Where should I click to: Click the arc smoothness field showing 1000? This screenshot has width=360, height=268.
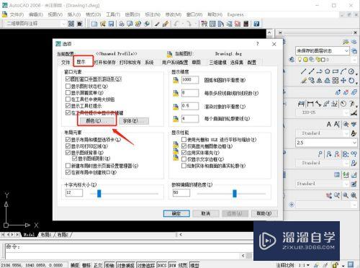tap(190, 80)
